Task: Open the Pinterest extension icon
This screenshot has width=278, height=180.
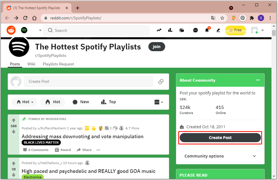Action: pos(243,18)
